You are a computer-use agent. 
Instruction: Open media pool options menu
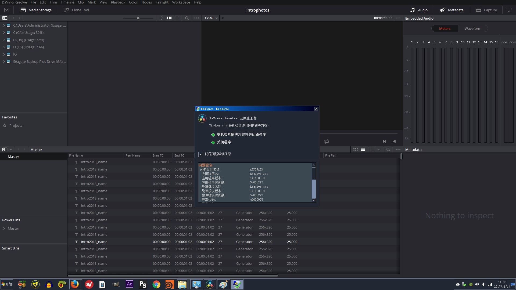point(398,149)
